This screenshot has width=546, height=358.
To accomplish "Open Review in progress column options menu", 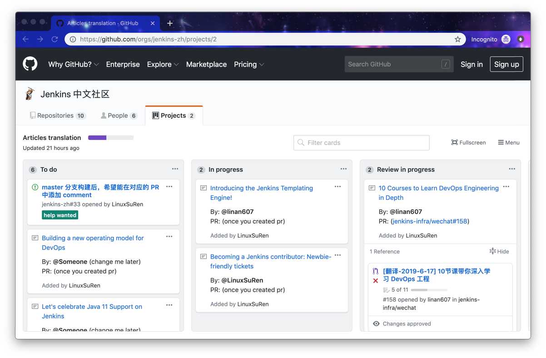I will click(x=512, y=169).
